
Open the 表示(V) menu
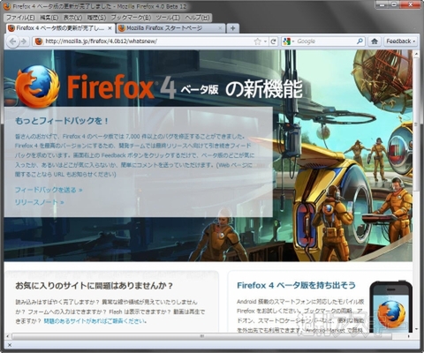tap(72, 18)
